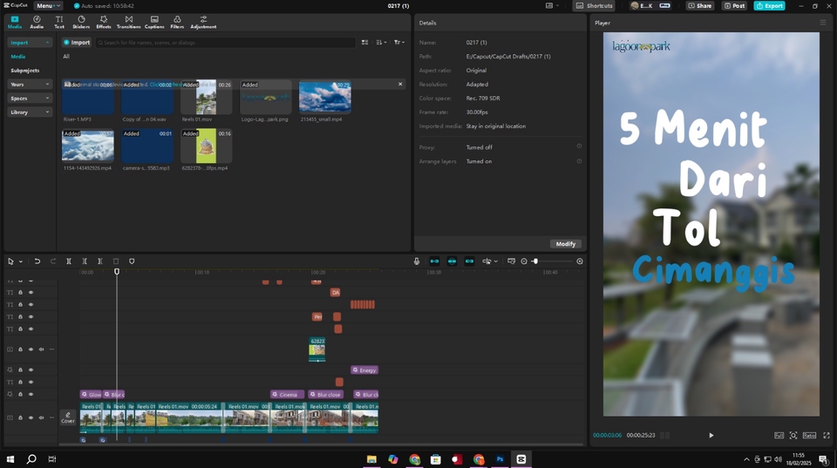
Task: Toggle lock on the main video track
Action: tap(20, 418)
